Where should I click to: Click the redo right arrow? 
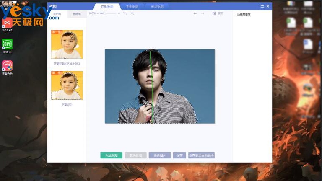point(203,13)
